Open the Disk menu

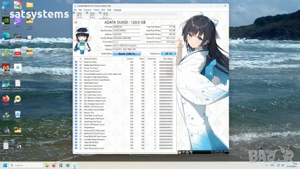(103, 10)
